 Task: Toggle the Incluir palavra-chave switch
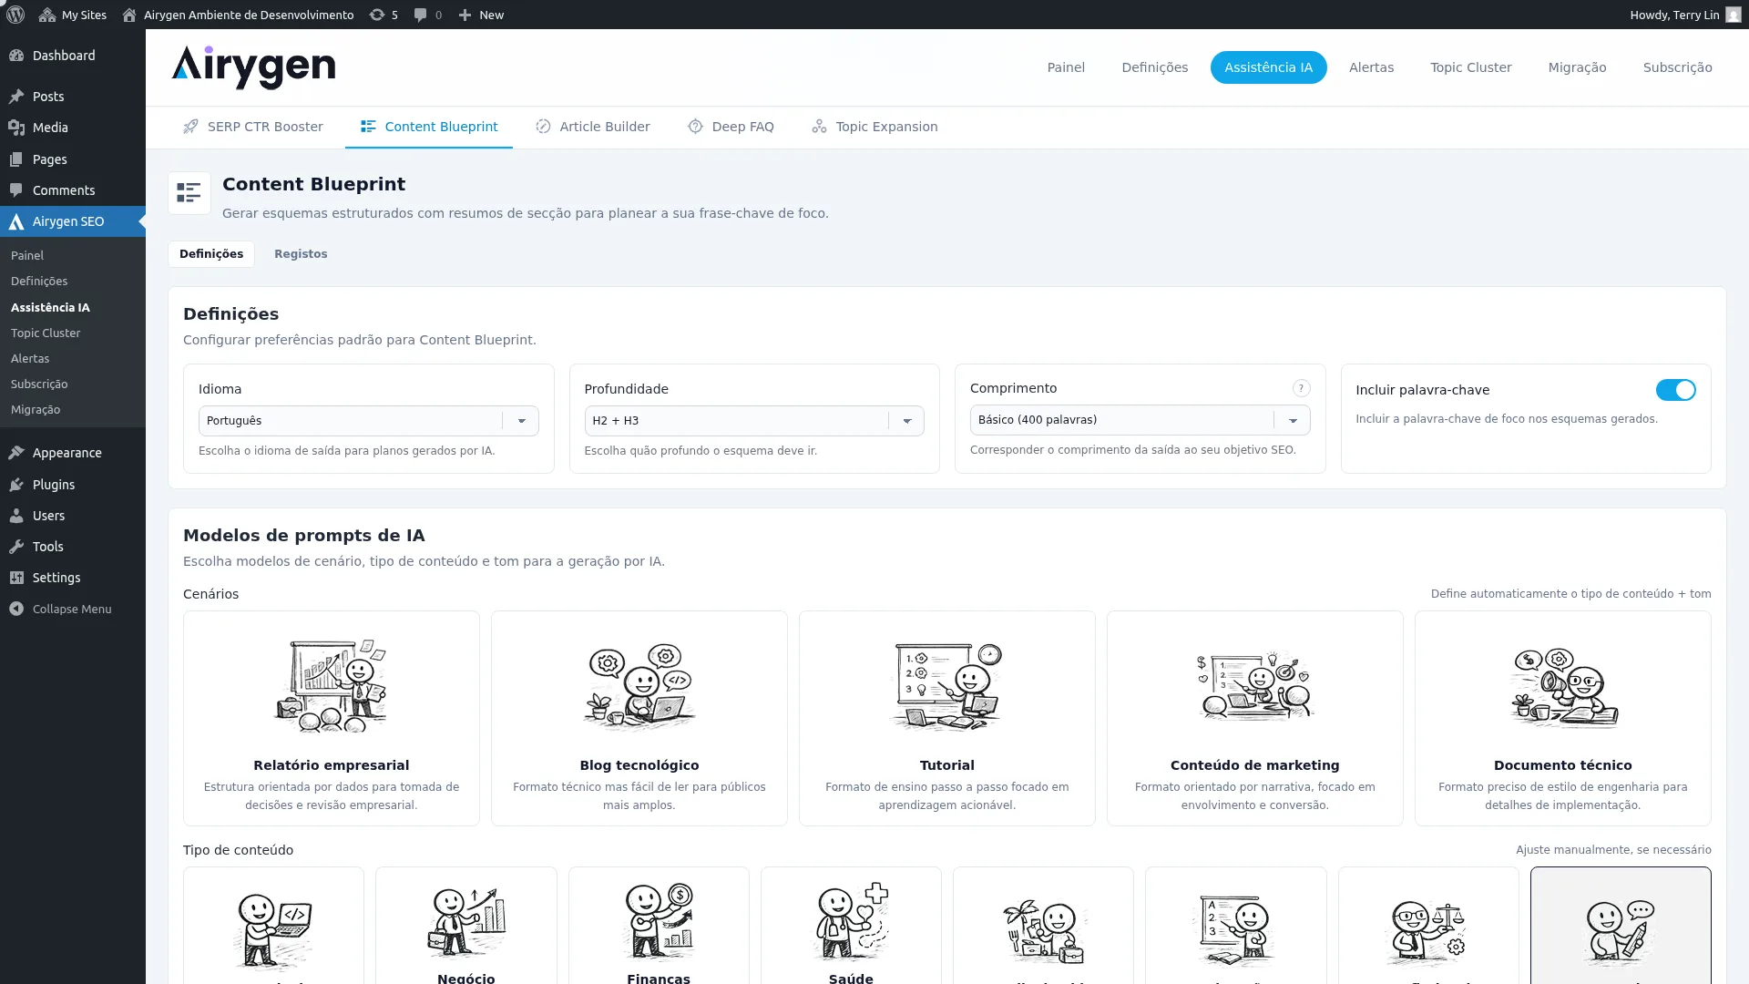pos(1675,390)
